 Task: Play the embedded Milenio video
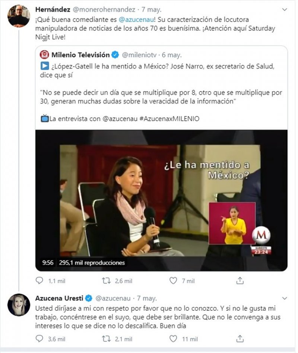click(161, 200)
